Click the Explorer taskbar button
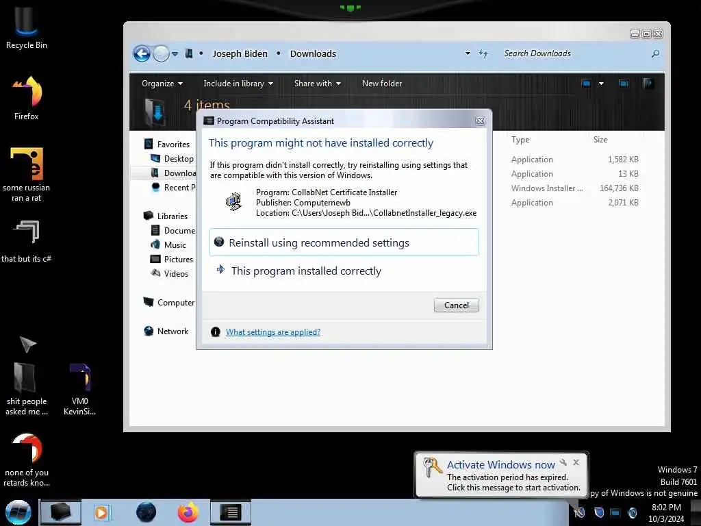 [x=61, y=512]
